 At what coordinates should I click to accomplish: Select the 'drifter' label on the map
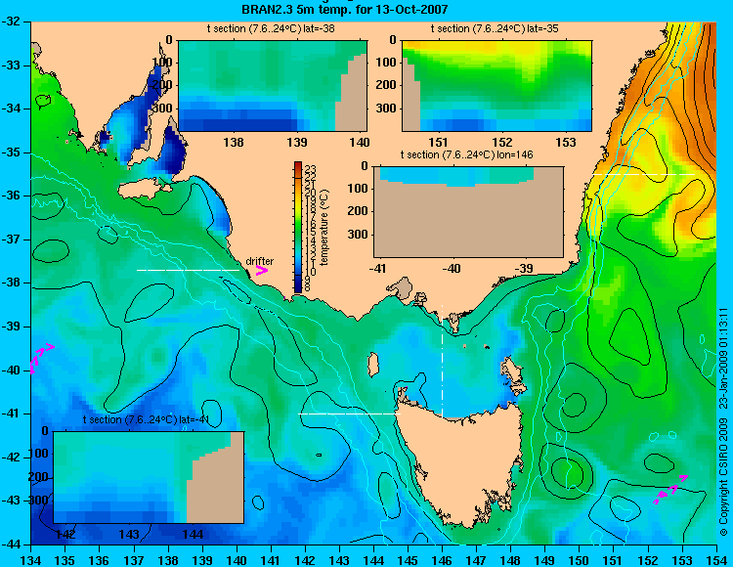(259, 261)
